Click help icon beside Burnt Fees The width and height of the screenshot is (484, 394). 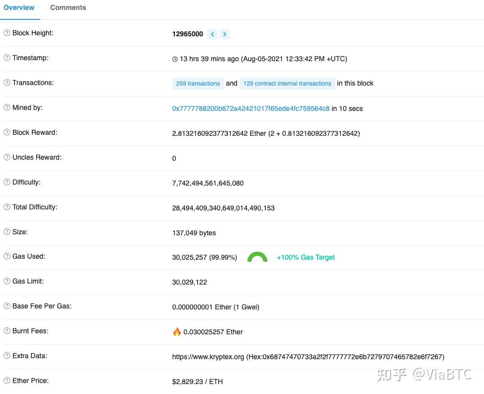click(x=7, y=331)
